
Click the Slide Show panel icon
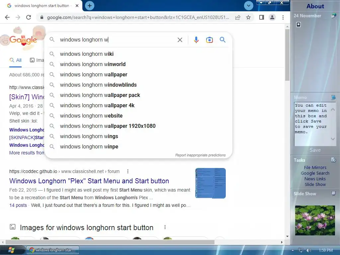point(333,194)
